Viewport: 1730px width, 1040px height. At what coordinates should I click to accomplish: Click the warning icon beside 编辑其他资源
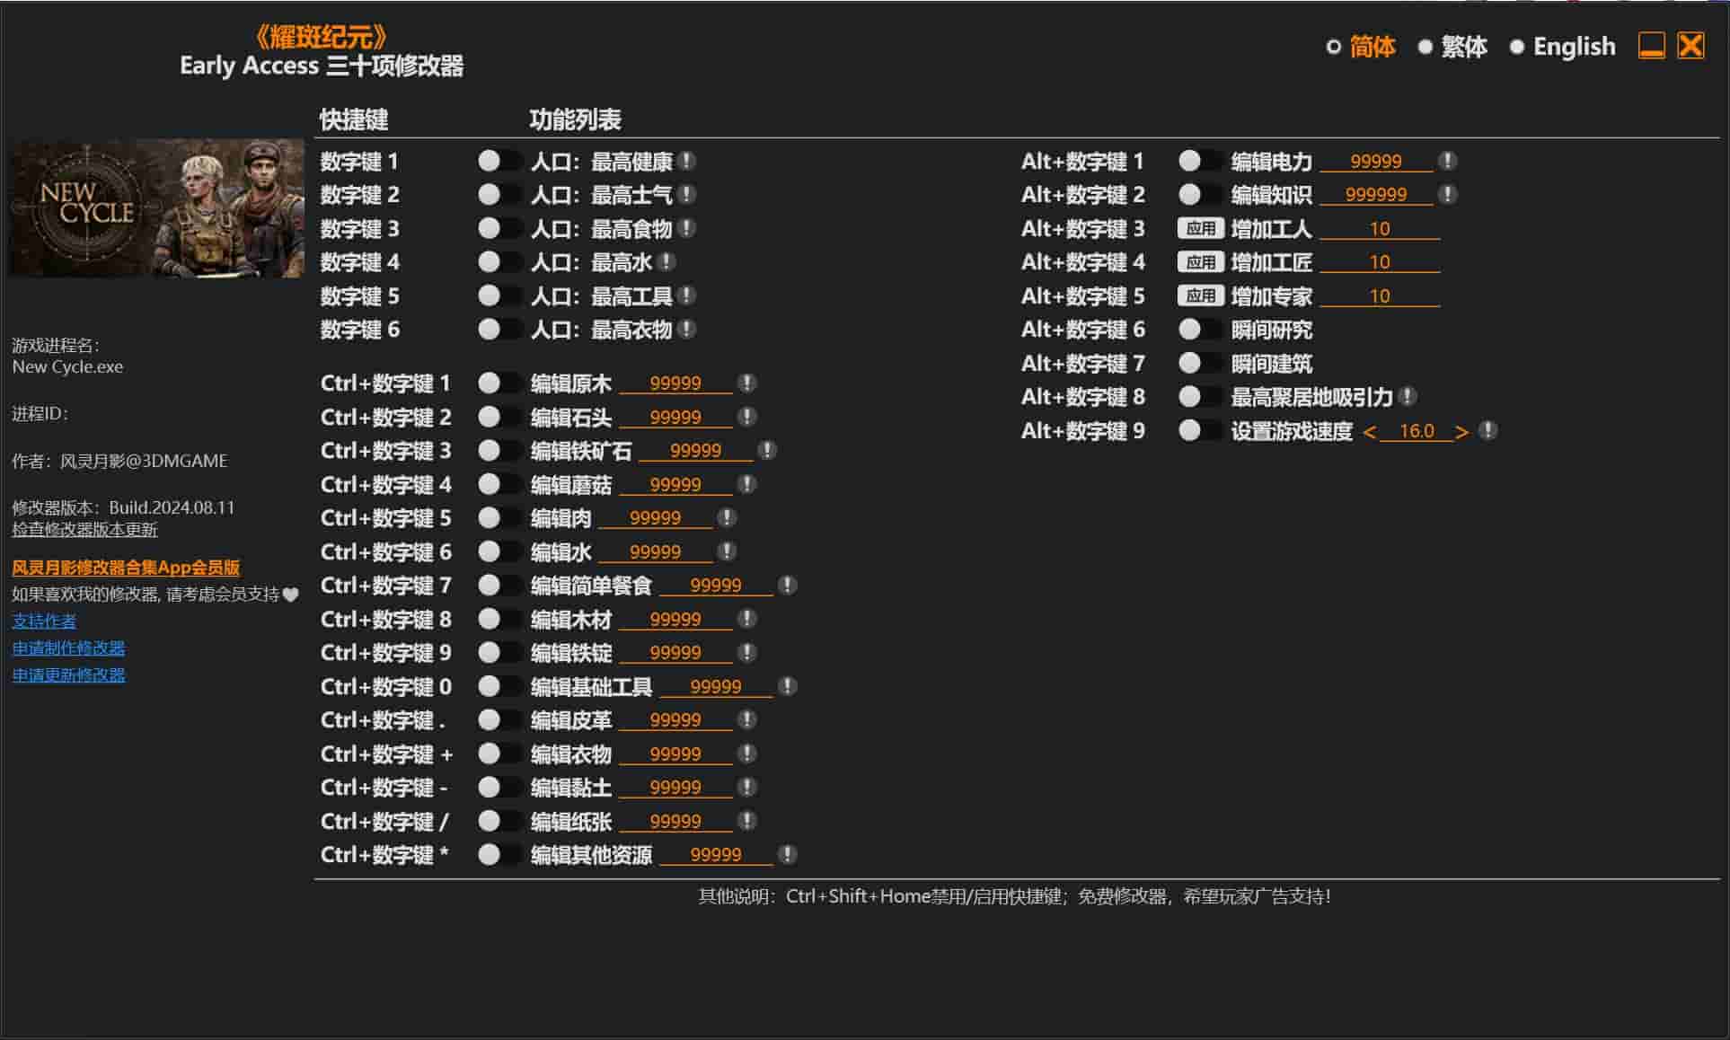[788, 854]
